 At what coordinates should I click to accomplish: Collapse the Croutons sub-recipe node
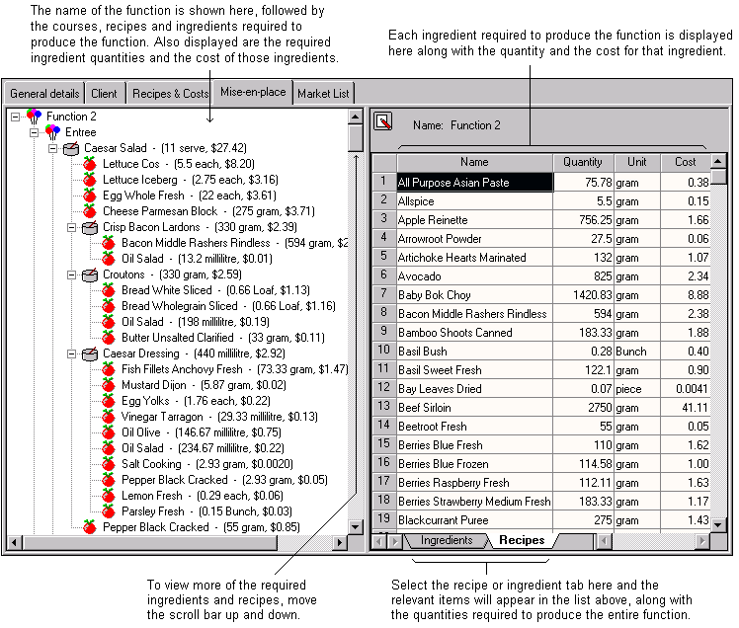(72, 275)
